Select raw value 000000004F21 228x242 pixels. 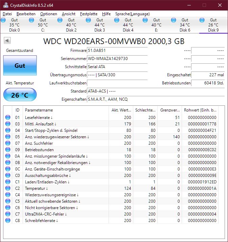tap(202, 130)
